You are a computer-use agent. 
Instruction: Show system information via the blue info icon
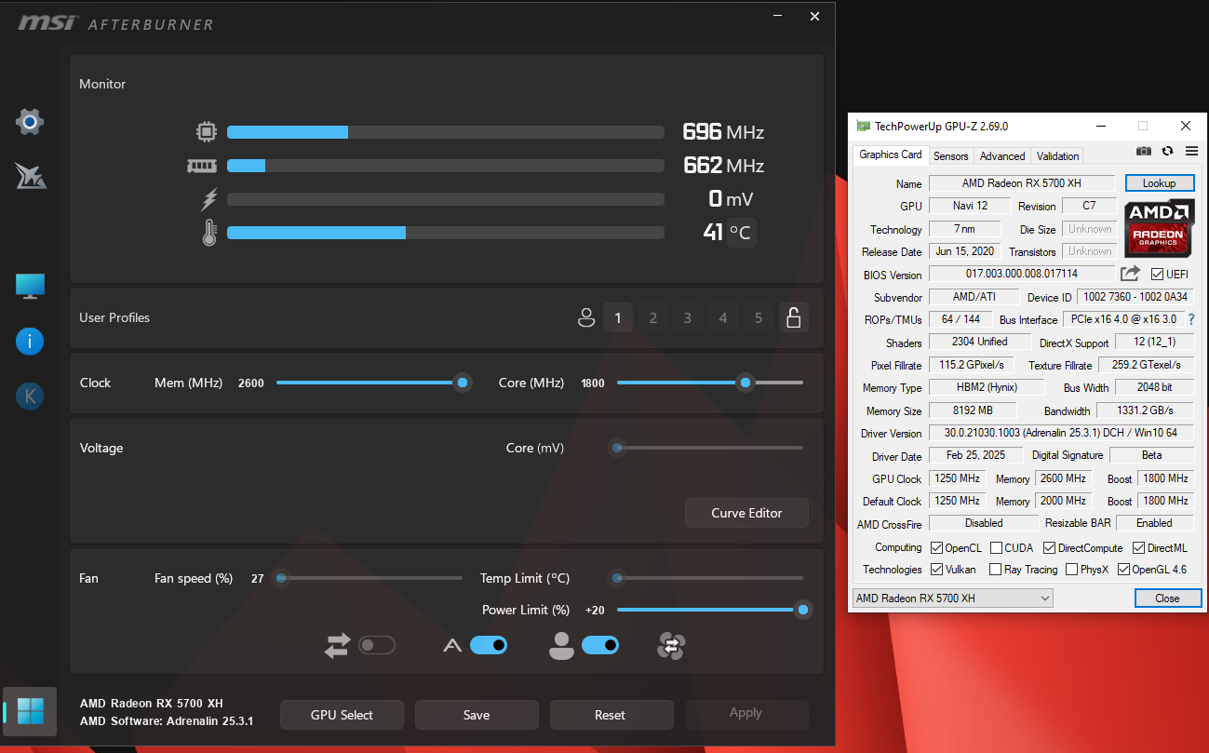[30, 342]
